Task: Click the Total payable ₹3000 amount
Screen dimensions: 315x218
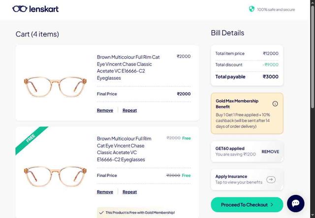Action: click(270, 77)
